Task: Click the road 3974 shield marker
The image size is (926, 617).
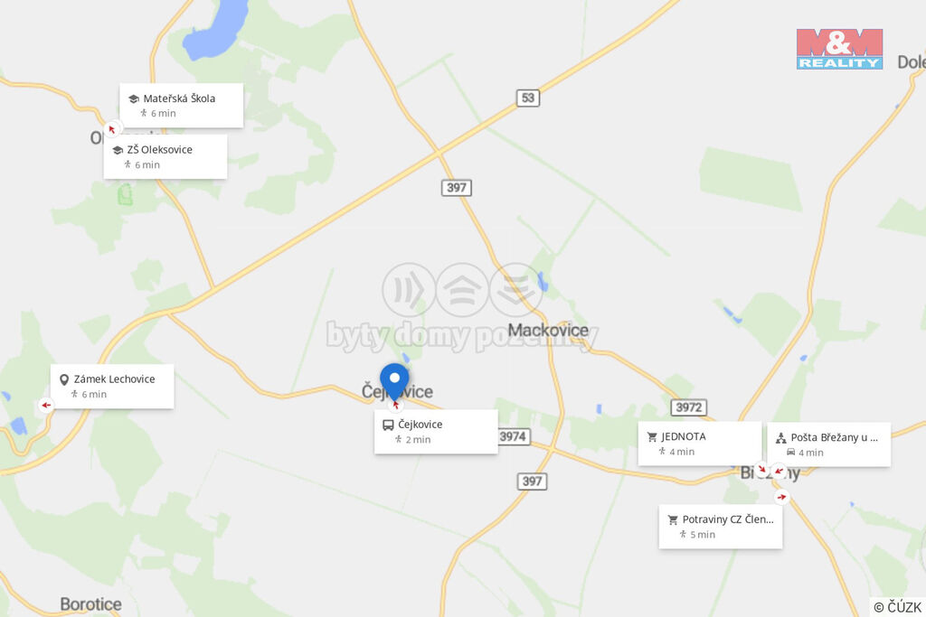Action: pos(513,436)
